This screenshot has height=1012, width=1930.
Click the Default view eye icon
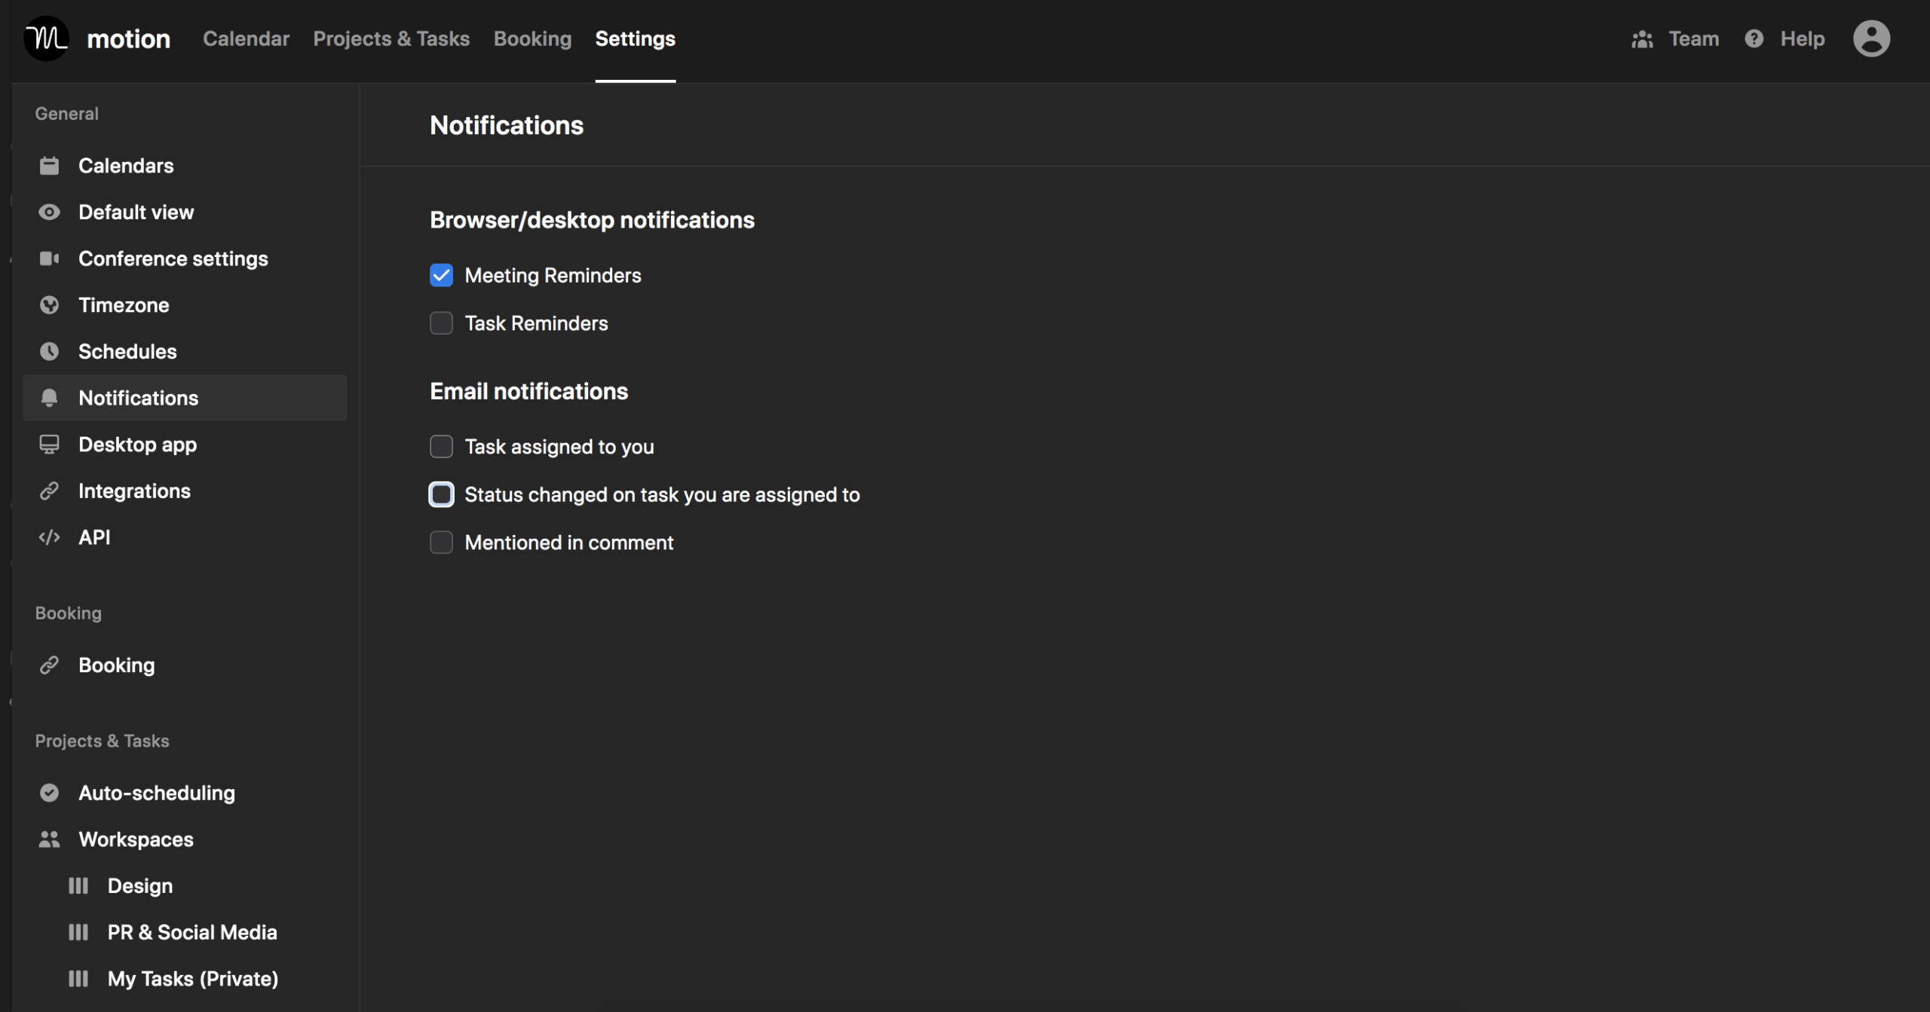click(49, 212)
